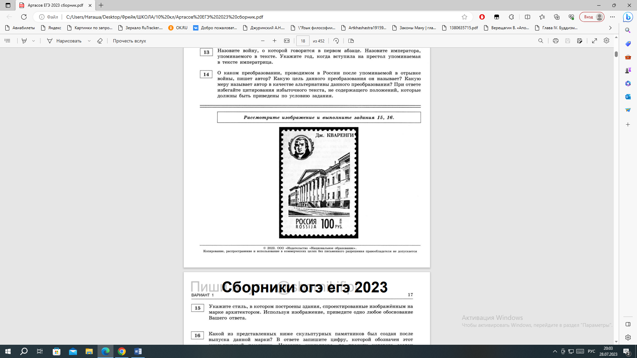Viewport: 637px width, 358px height.
Task: Open collections panel
Action: (x=557, y=17)
